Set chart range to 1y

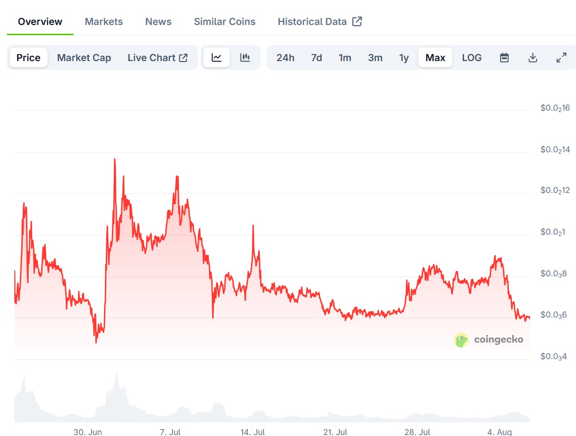[404, 58]
